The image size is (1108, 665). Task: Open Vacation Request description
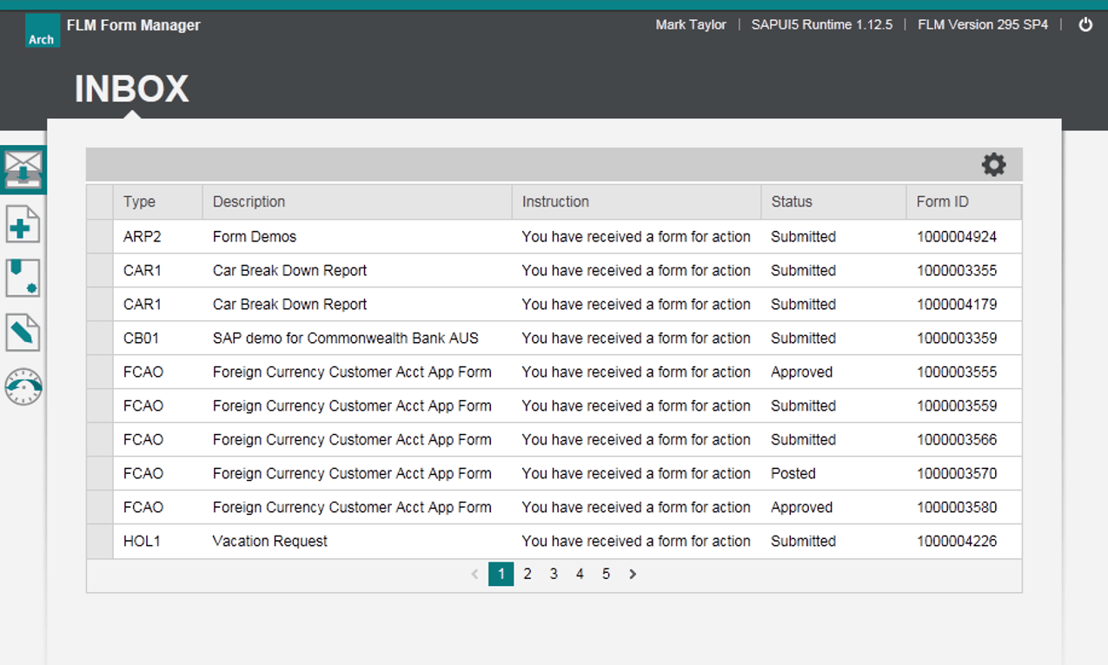tap(270, 541)
